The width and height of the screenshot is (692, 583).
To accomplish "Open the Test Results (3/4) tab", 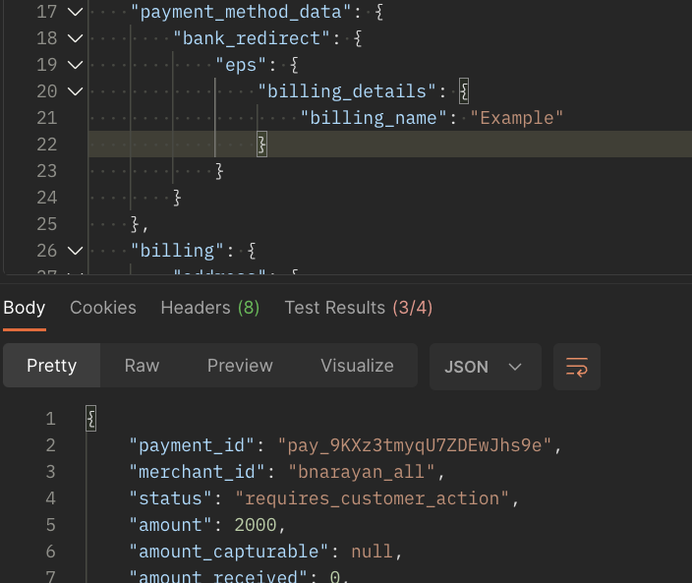I will tap(359, 308).
